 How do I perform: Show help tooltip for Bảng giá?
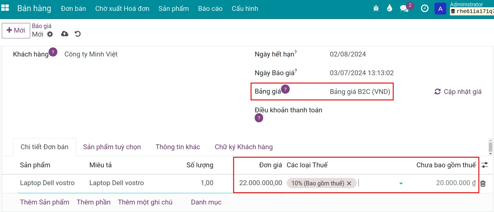click(285, 89)
